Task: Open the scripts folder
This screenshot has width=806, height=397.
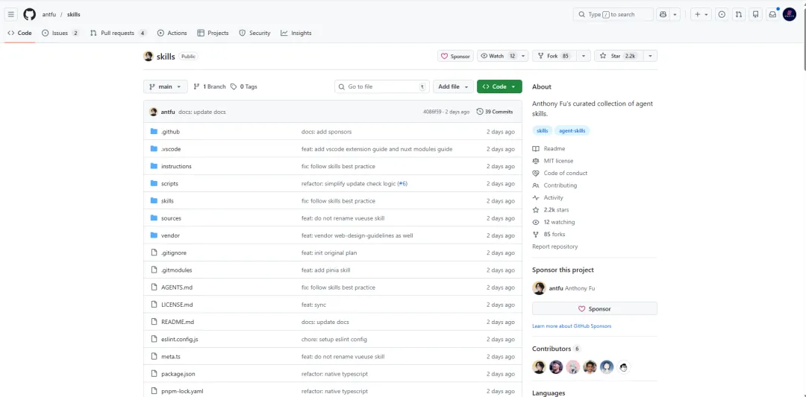Action: [x=169, y=184]
